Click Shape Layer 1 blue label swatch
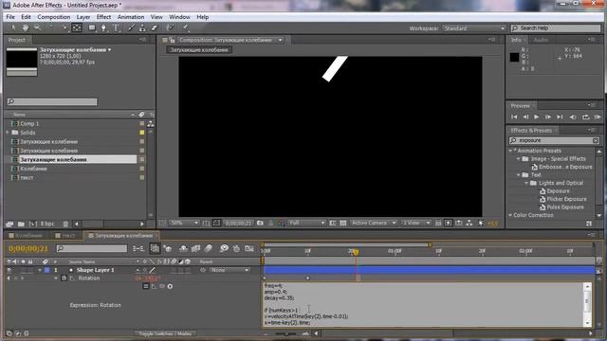The width and height of the screenshot is (607, 341). tap(47, 270)
